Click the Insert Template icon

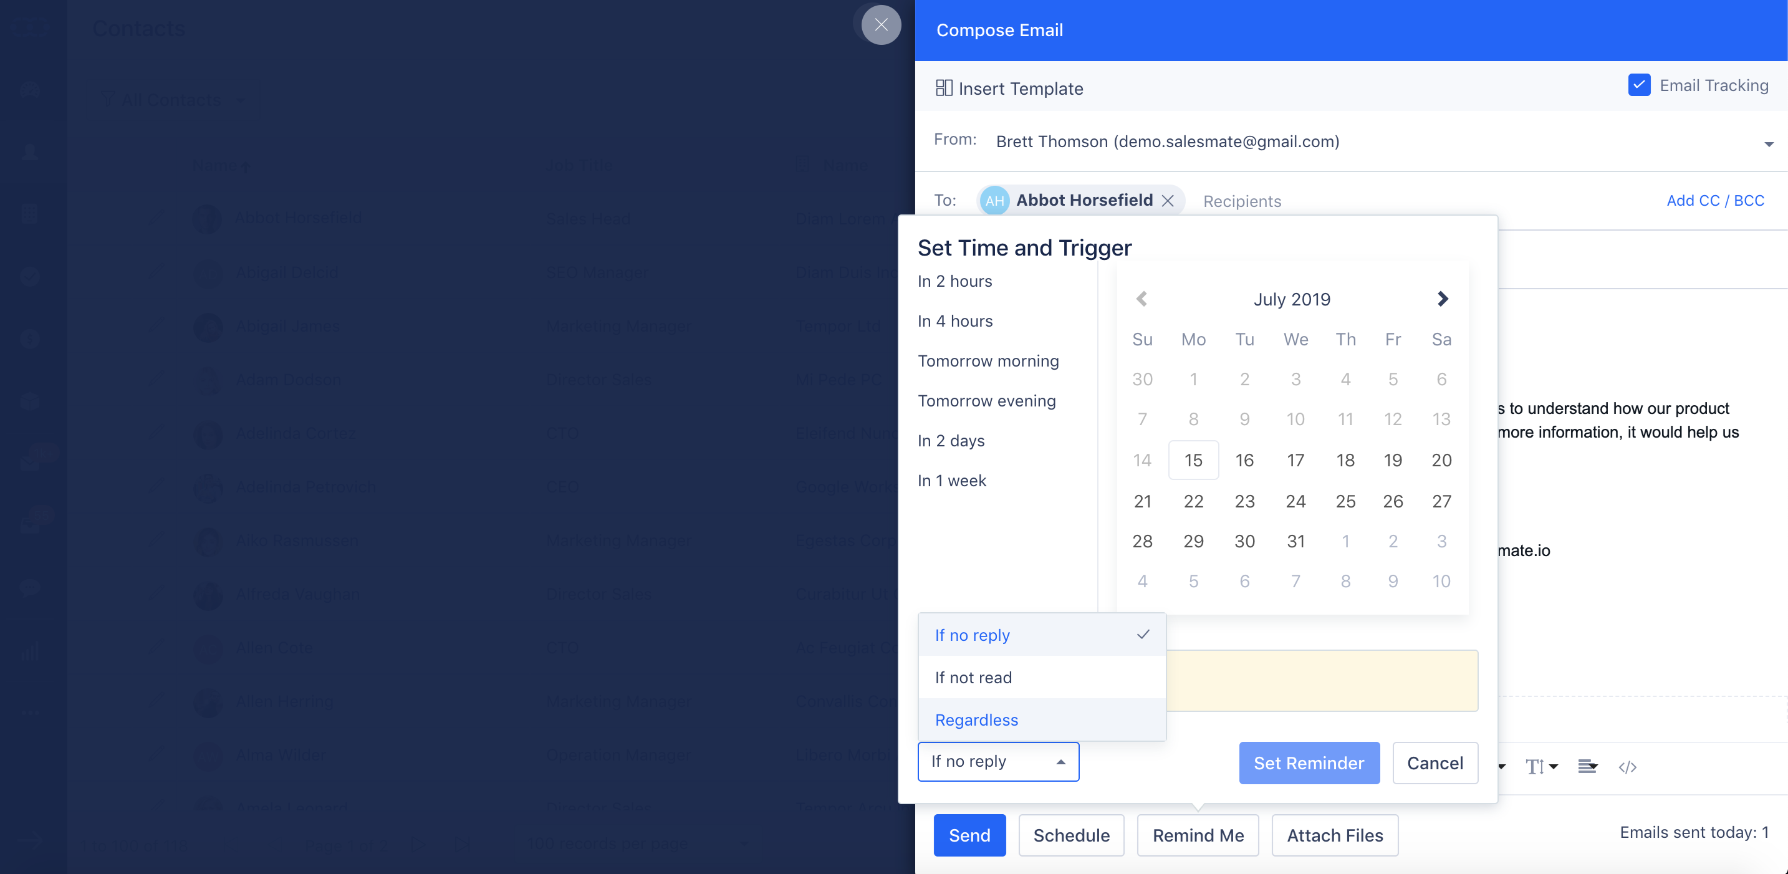(x=944, y=87)
